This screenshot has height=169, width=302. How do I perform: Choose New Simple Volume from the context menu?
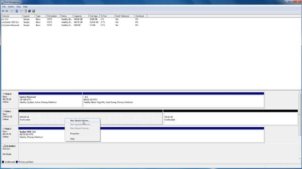[83, 121]
